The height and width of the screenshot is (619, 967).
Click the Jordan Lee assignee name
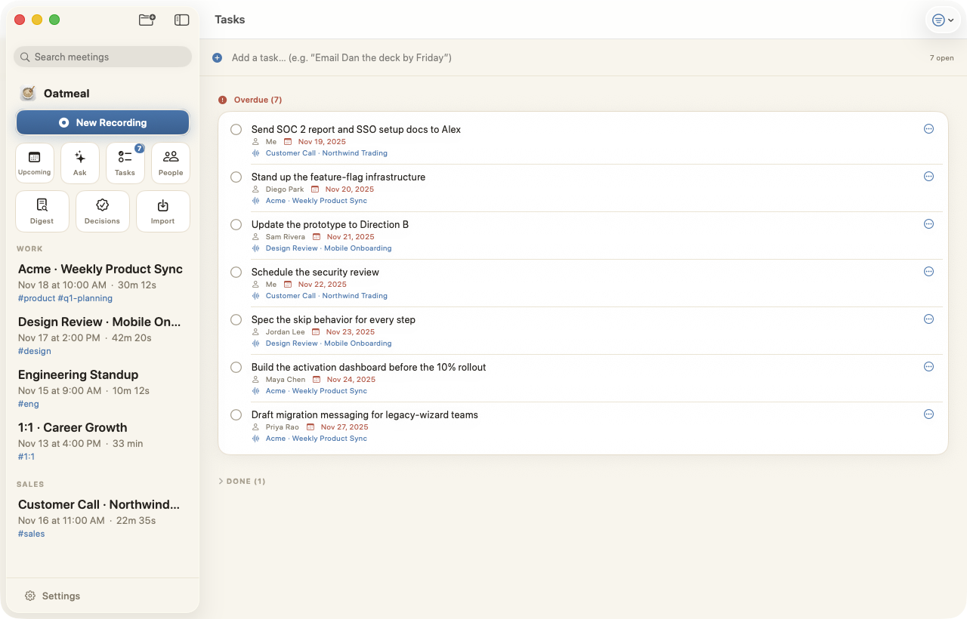286,332
